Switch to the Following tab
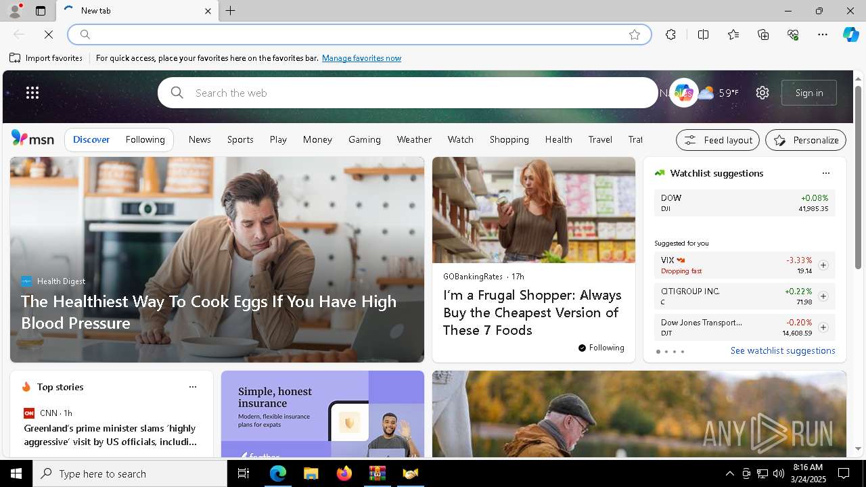866x487 pixels. tap(145, 139)
